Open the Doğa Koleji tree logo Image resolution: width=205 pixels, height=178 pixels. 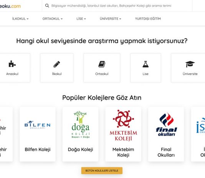(x=81, y=124)
